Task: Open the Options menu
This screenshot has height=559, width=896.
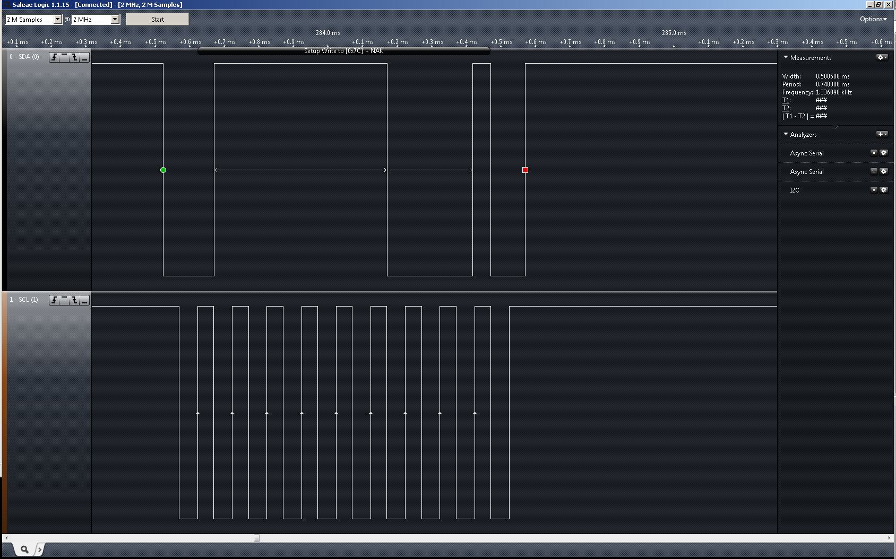Action: click(873, 19)
